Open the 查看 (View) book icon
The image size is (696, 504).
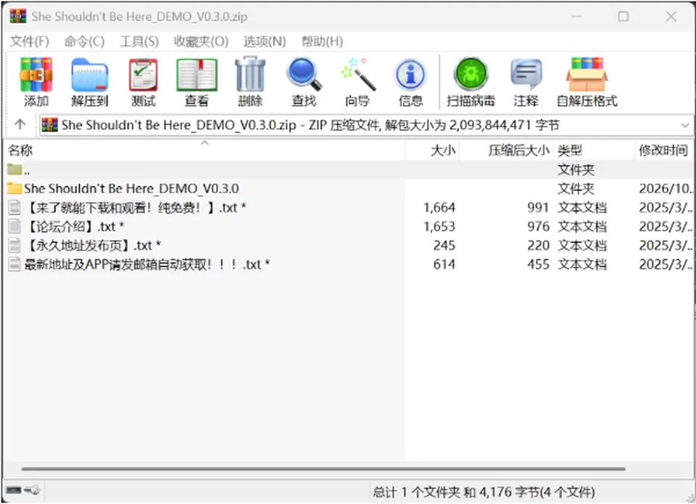click(196, 82)
